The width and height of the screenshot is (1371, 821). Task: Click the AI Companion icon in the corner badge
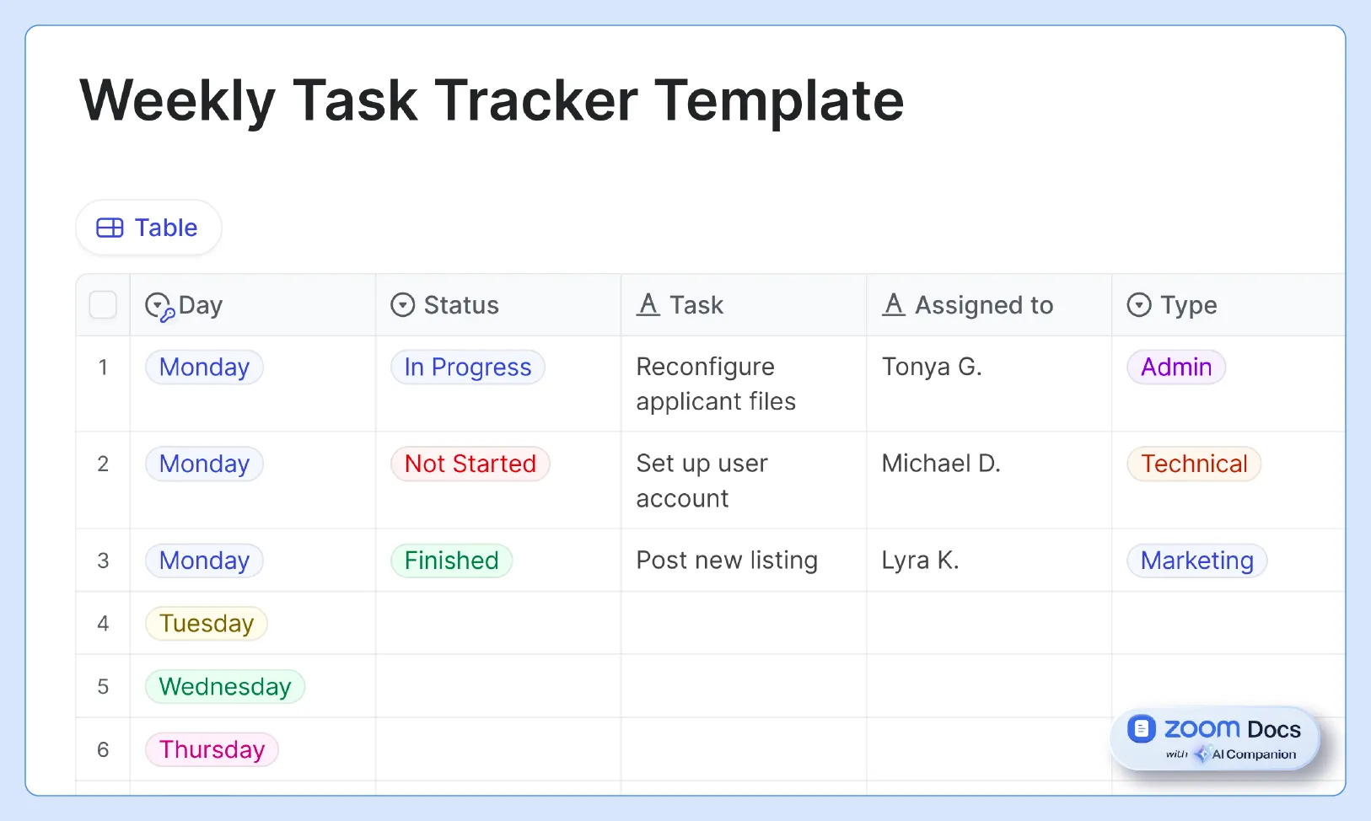pos(1204,754)
